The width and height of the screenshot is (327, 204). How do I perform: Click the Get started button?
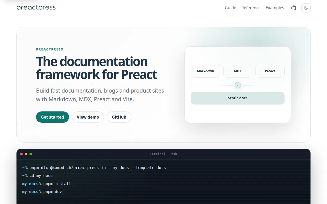(x=52, y=117)
